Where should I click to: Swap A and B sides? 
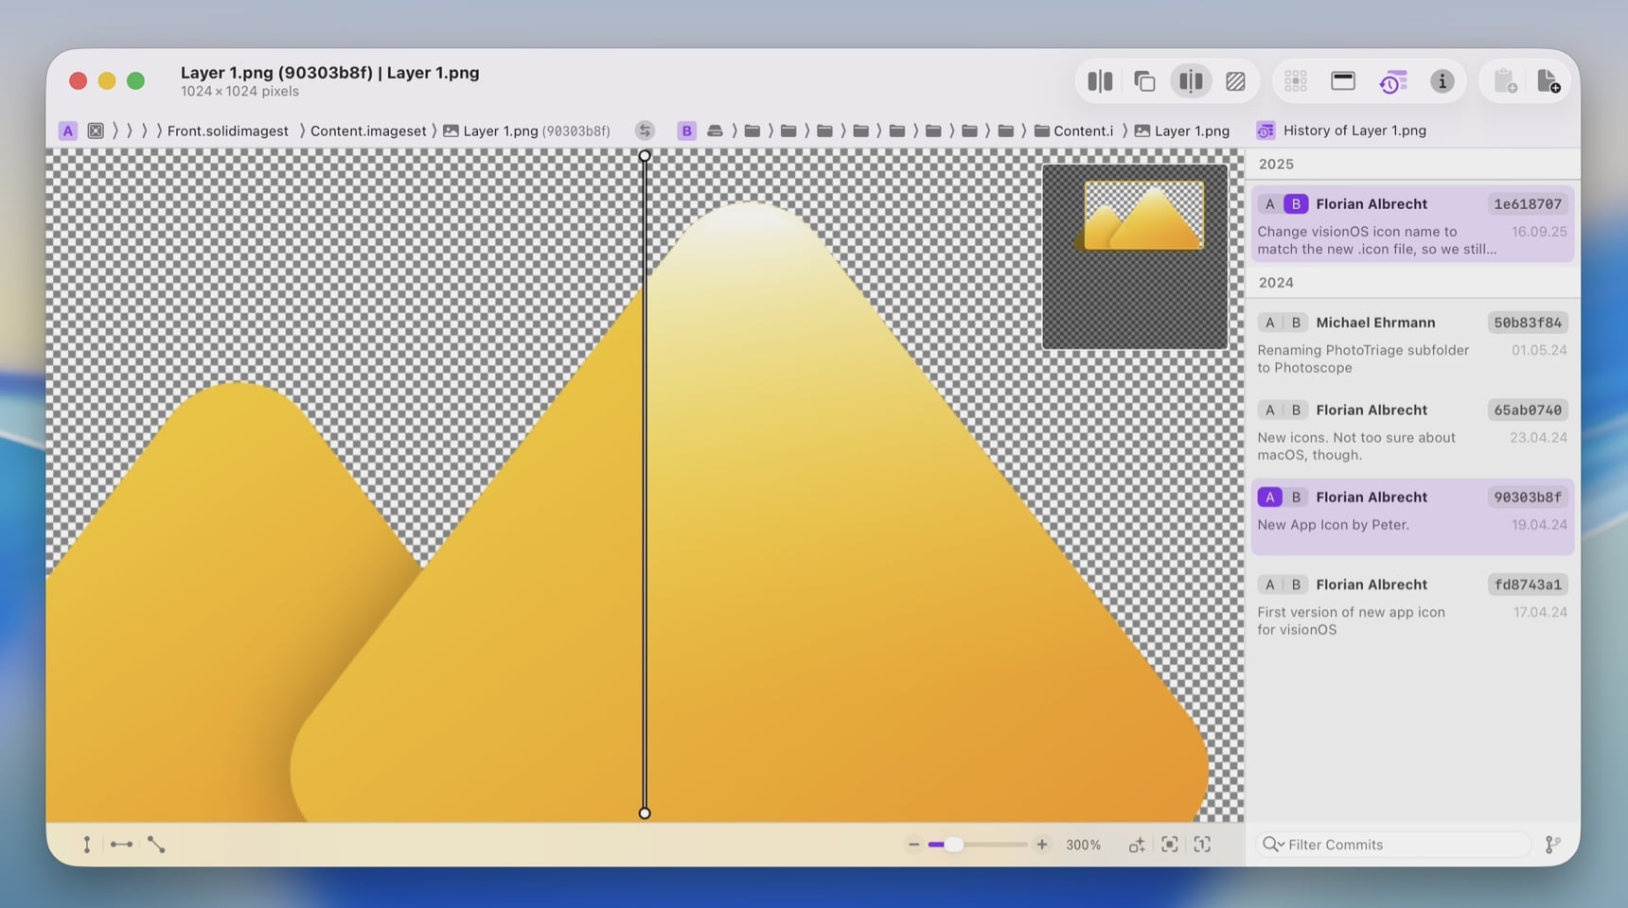click(645, 131)
